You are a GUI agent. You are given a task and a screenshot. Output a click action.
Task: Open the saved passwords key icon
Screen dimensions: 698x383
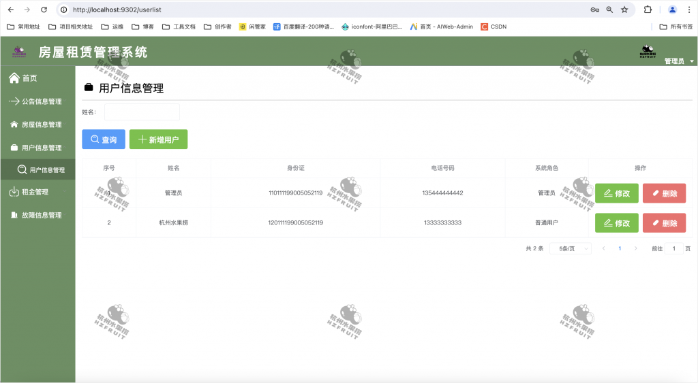click(x=594, y=10)
